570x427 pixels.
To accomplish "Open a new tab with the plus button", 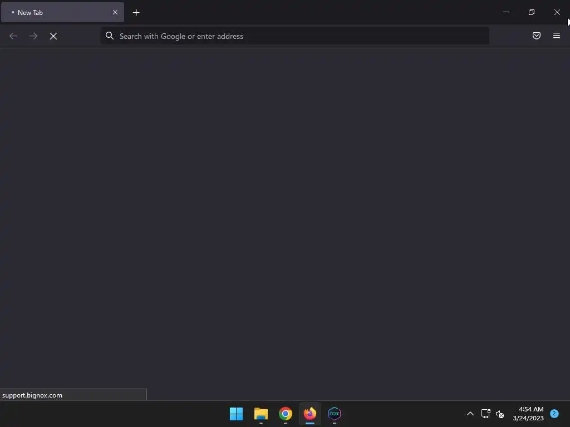I will 136,13.
